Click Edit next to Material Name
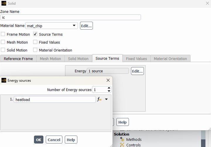The image size is (211, 147). (86, 26)
